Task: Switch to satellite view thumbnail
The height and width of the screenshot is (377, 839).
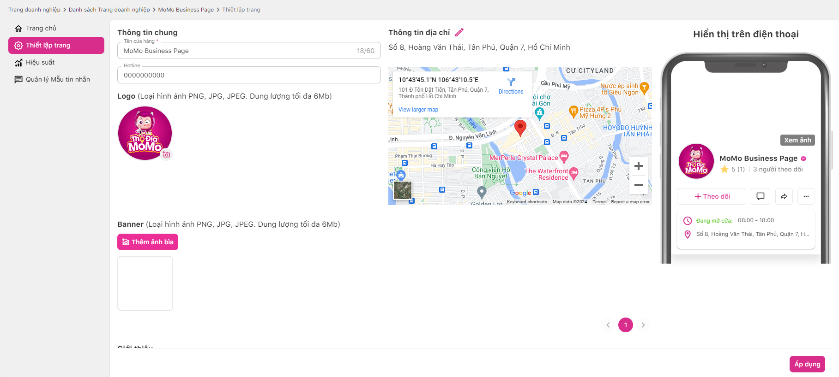Action: click(402, 190)
